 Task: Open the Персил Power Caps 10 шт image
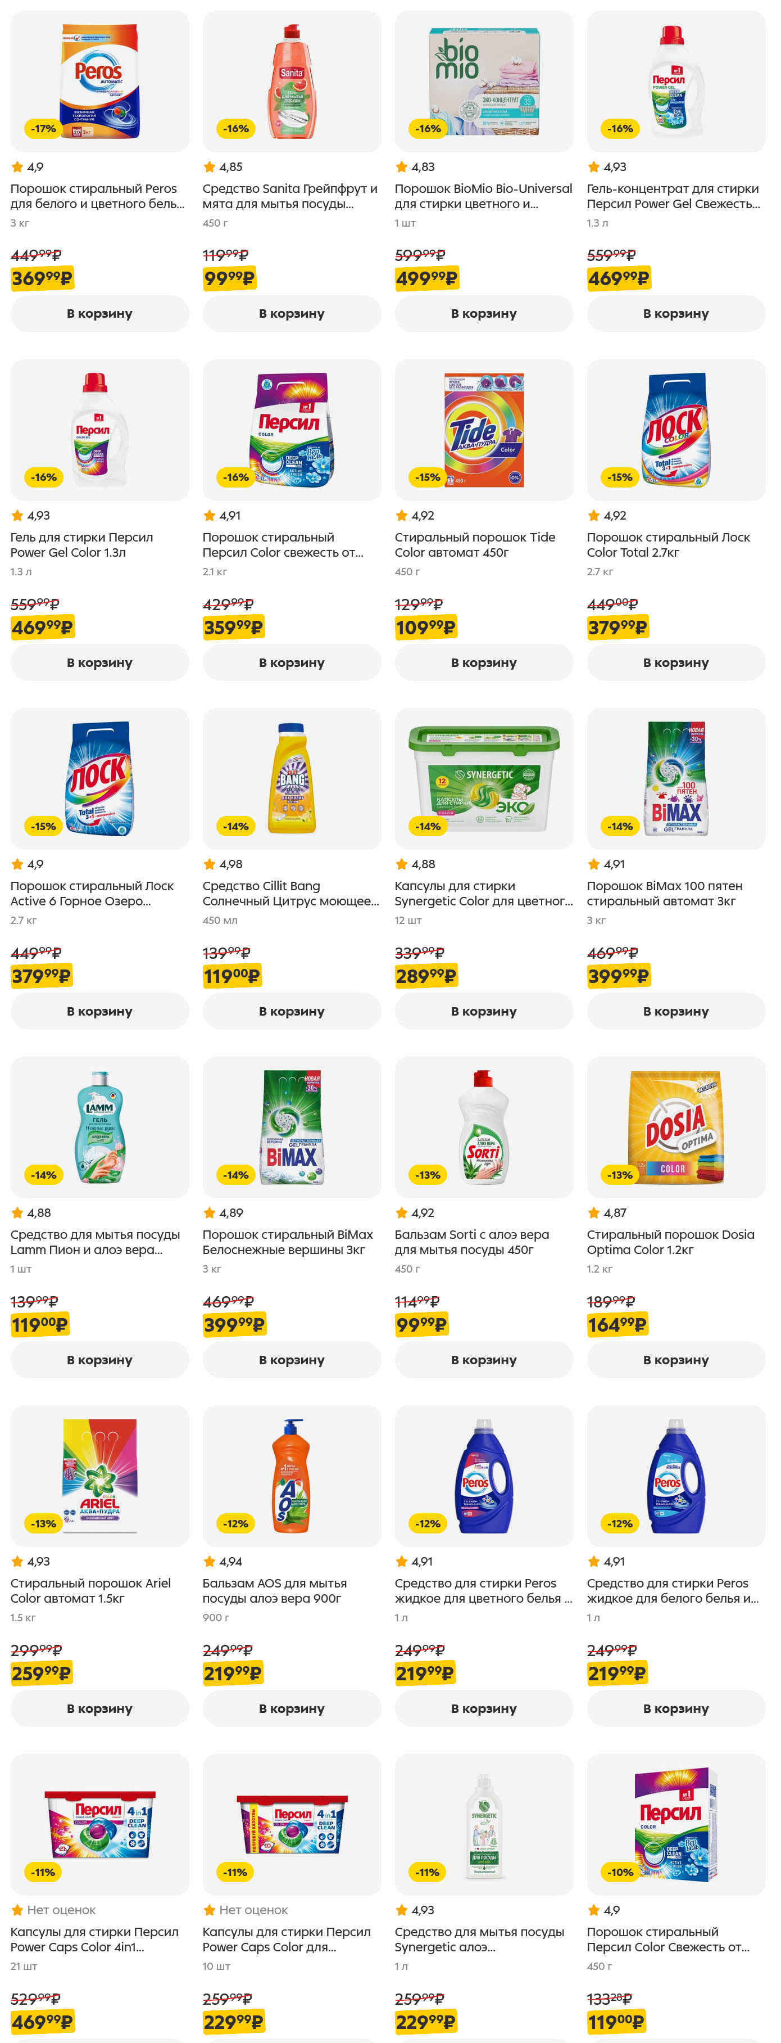click(x=292, y=1824)
